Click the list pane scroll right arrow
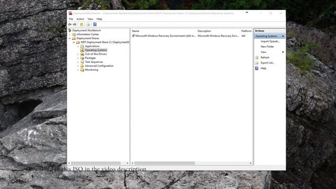 [x=251, y=163]
